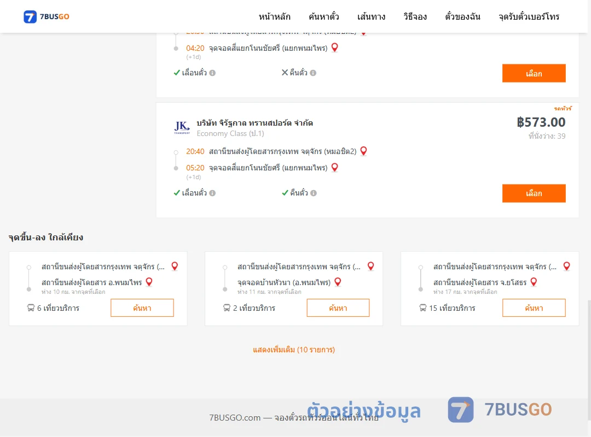591x437 pixels.
Task: Click the ห่าง 10 กม. distance note
Action: (x=73, y=292)
